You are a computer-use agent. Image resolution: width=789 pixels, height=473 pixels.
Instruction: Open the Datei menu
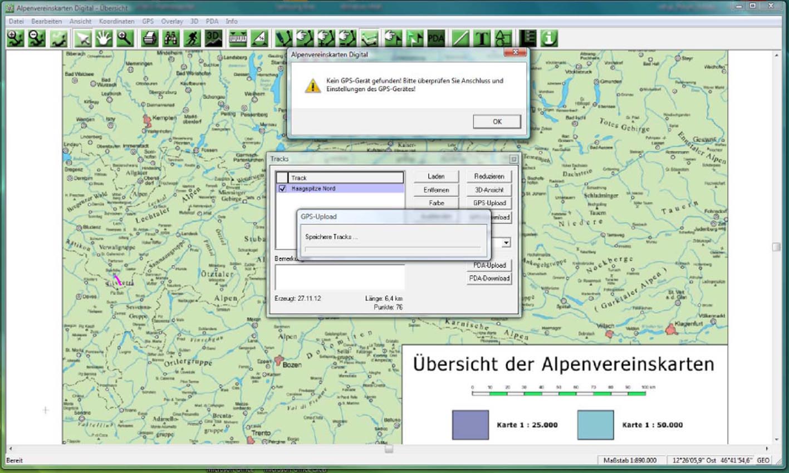tap(16, 21)
